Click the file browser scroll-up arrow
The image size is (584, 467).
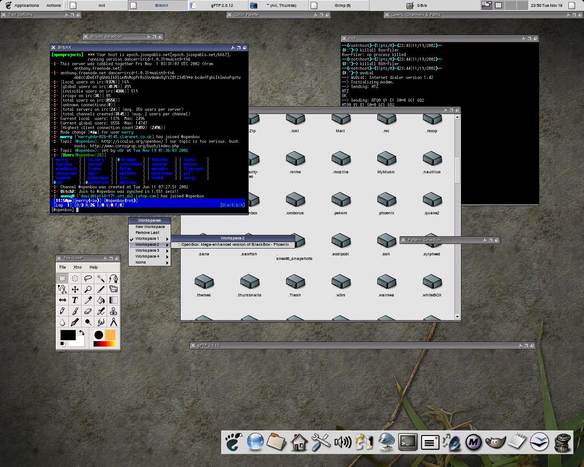click(457, 117)
